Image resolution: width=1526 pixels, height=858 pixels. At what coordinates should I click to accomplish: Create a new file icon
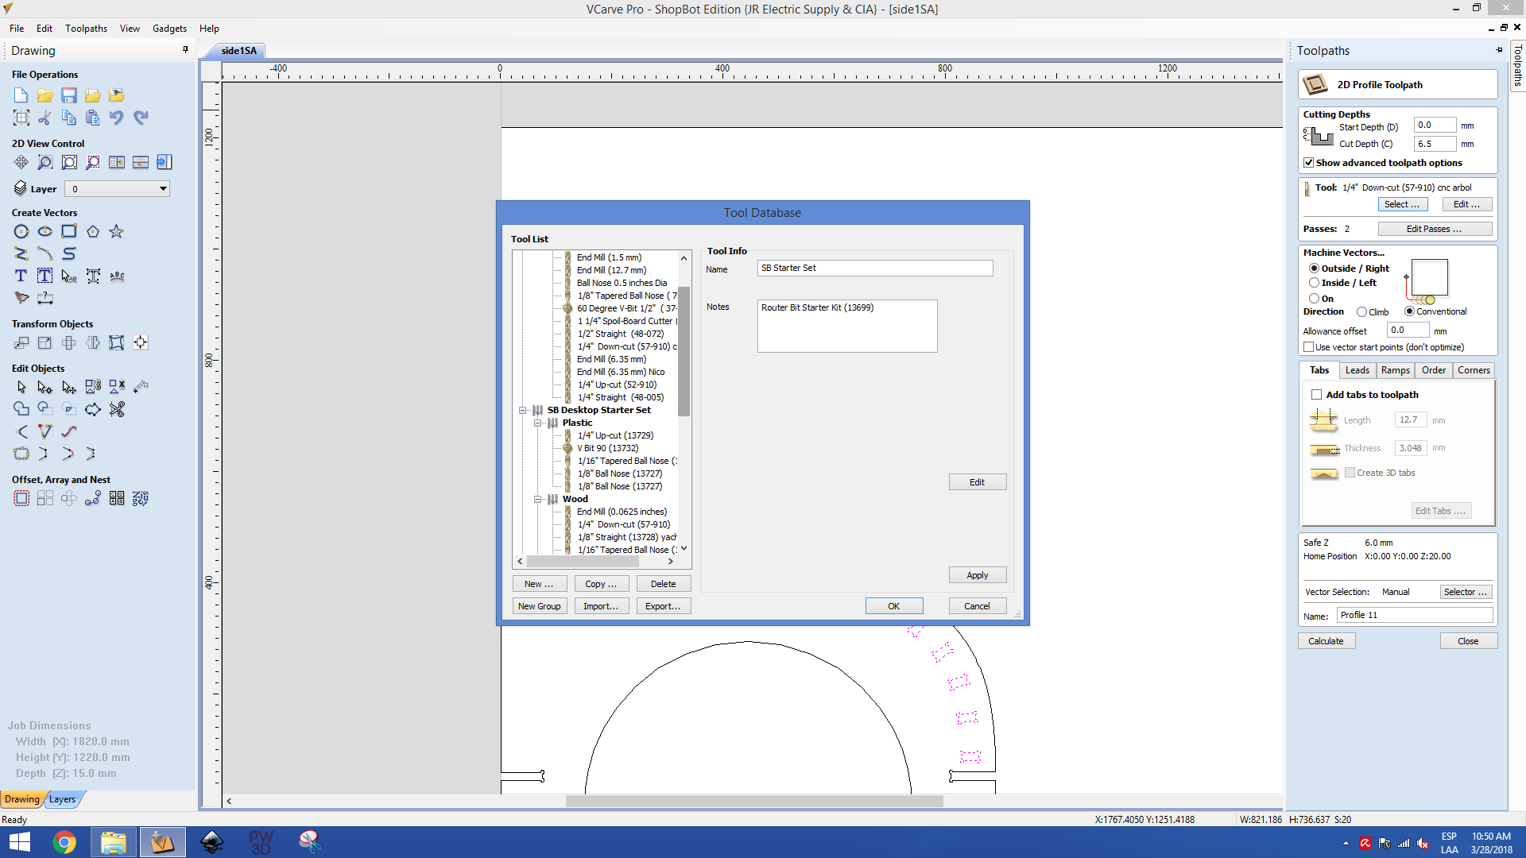coord(21,95)
